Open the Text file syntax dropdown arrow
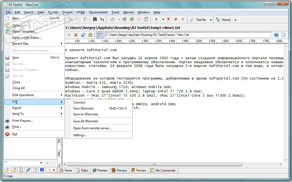292x182 pixels. click(x=211, y=20)
